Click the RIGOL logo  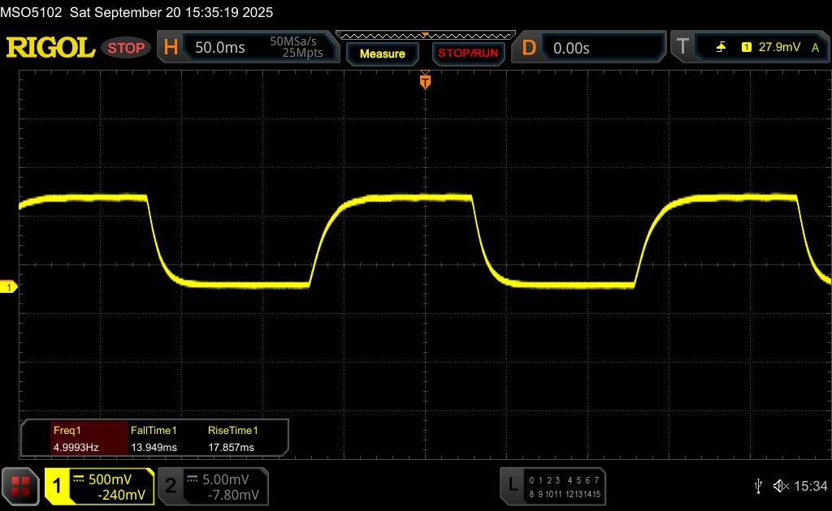coord(50,48)
